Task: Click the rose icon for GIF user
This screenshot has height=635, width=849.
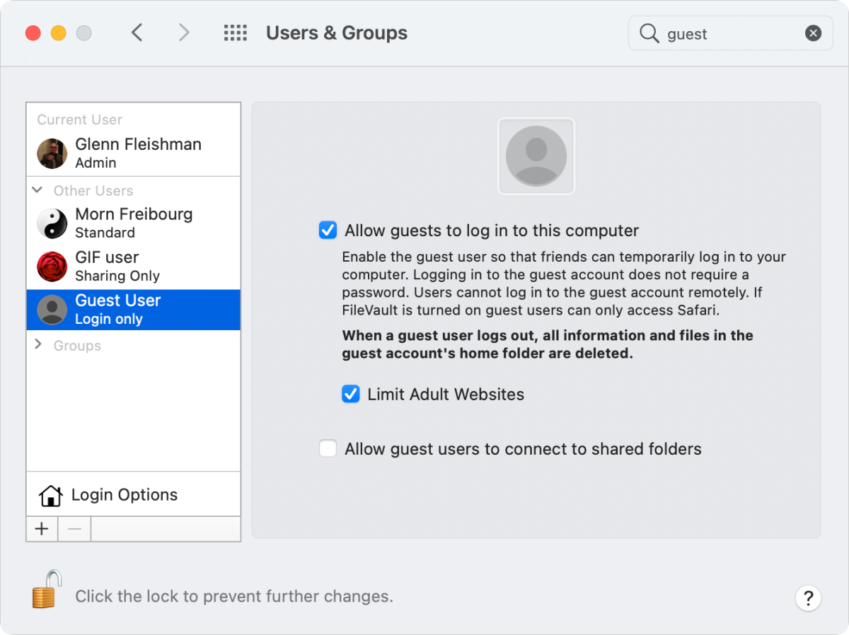Action: [51, 266]
